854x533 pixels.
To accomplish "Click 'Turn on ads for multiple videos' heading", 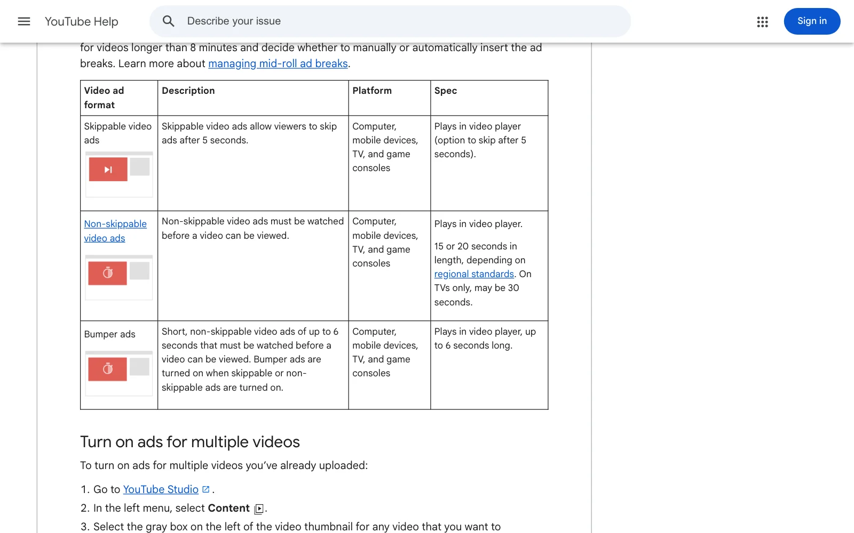I will [190, 442].
